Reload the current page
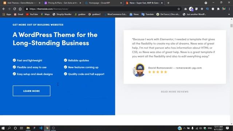 pos(15,9)
